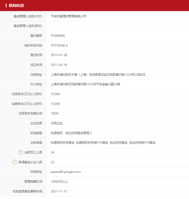189x199 pixels.
Task: Click the 管理规模区间 label
Action: pos(33,182)
